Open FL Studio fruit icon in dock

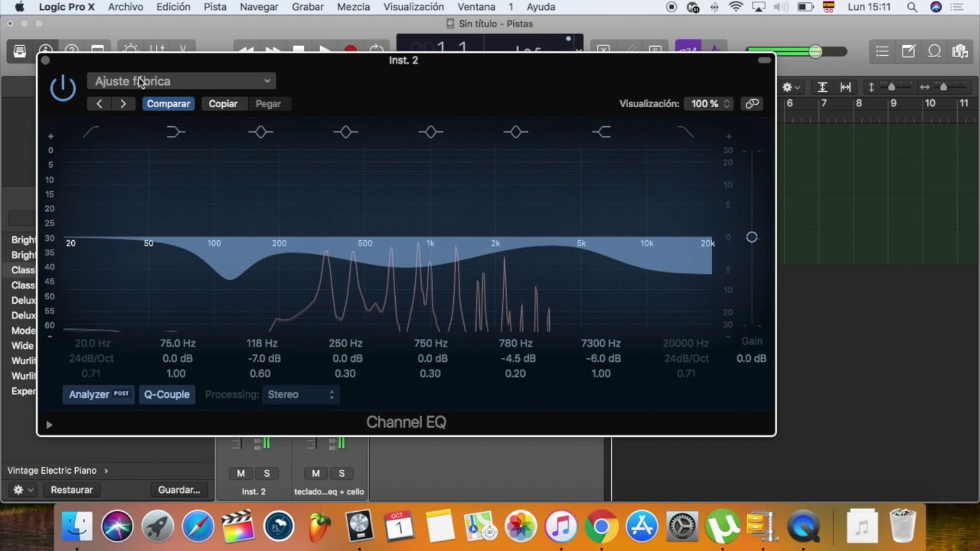tap(319, 527)
